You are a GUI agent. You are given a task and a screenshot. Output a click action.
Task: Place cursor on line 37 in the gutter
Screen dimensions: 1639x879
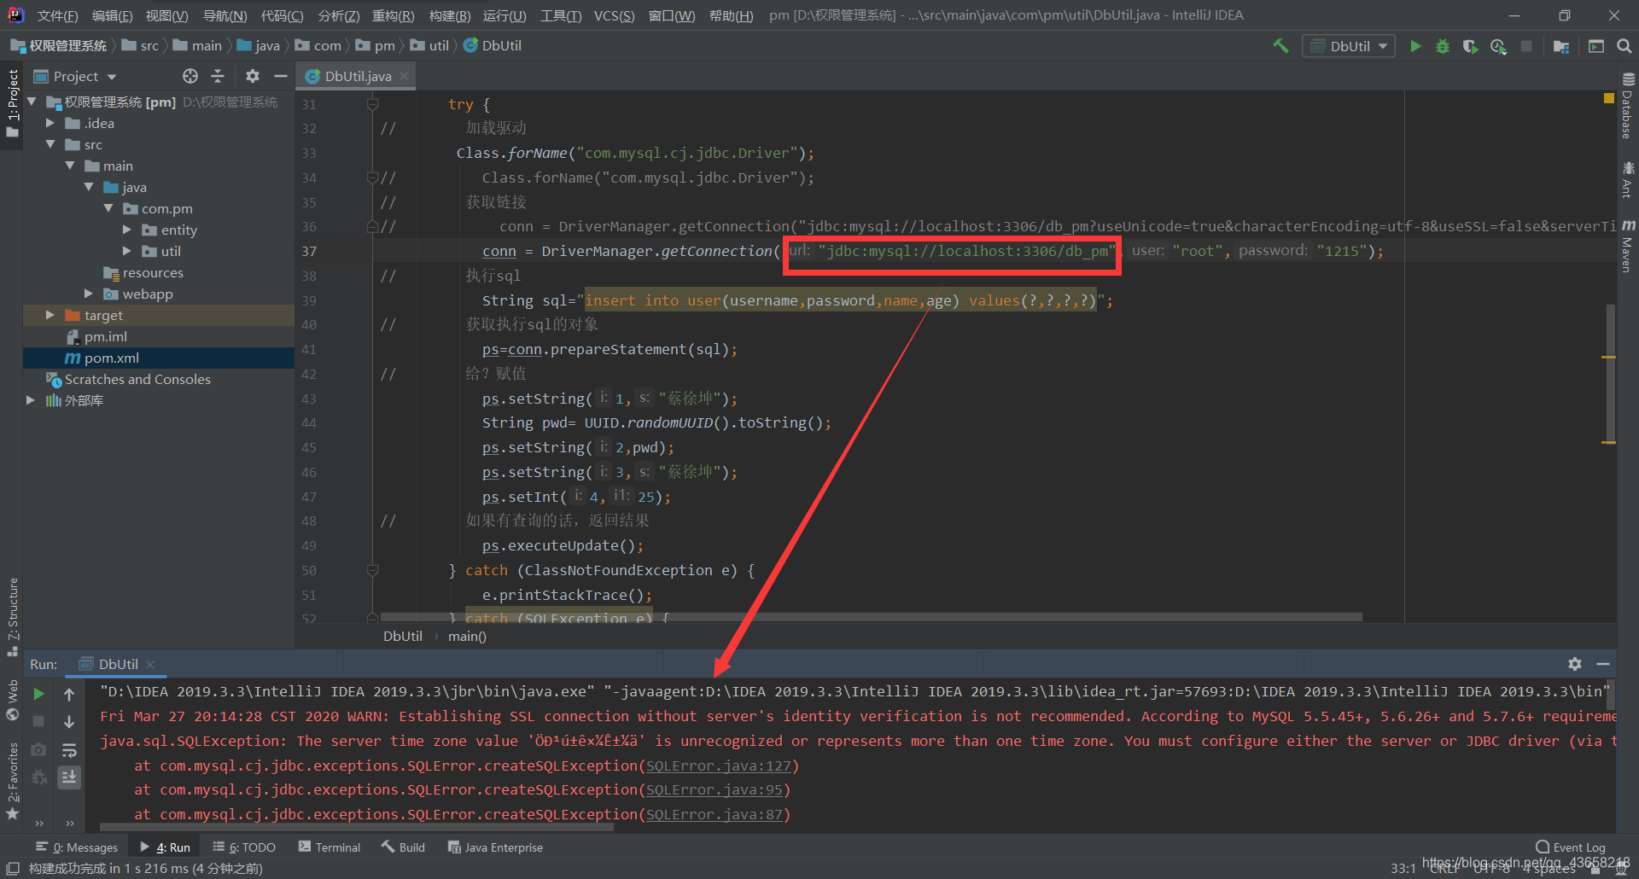pos(309,251)
